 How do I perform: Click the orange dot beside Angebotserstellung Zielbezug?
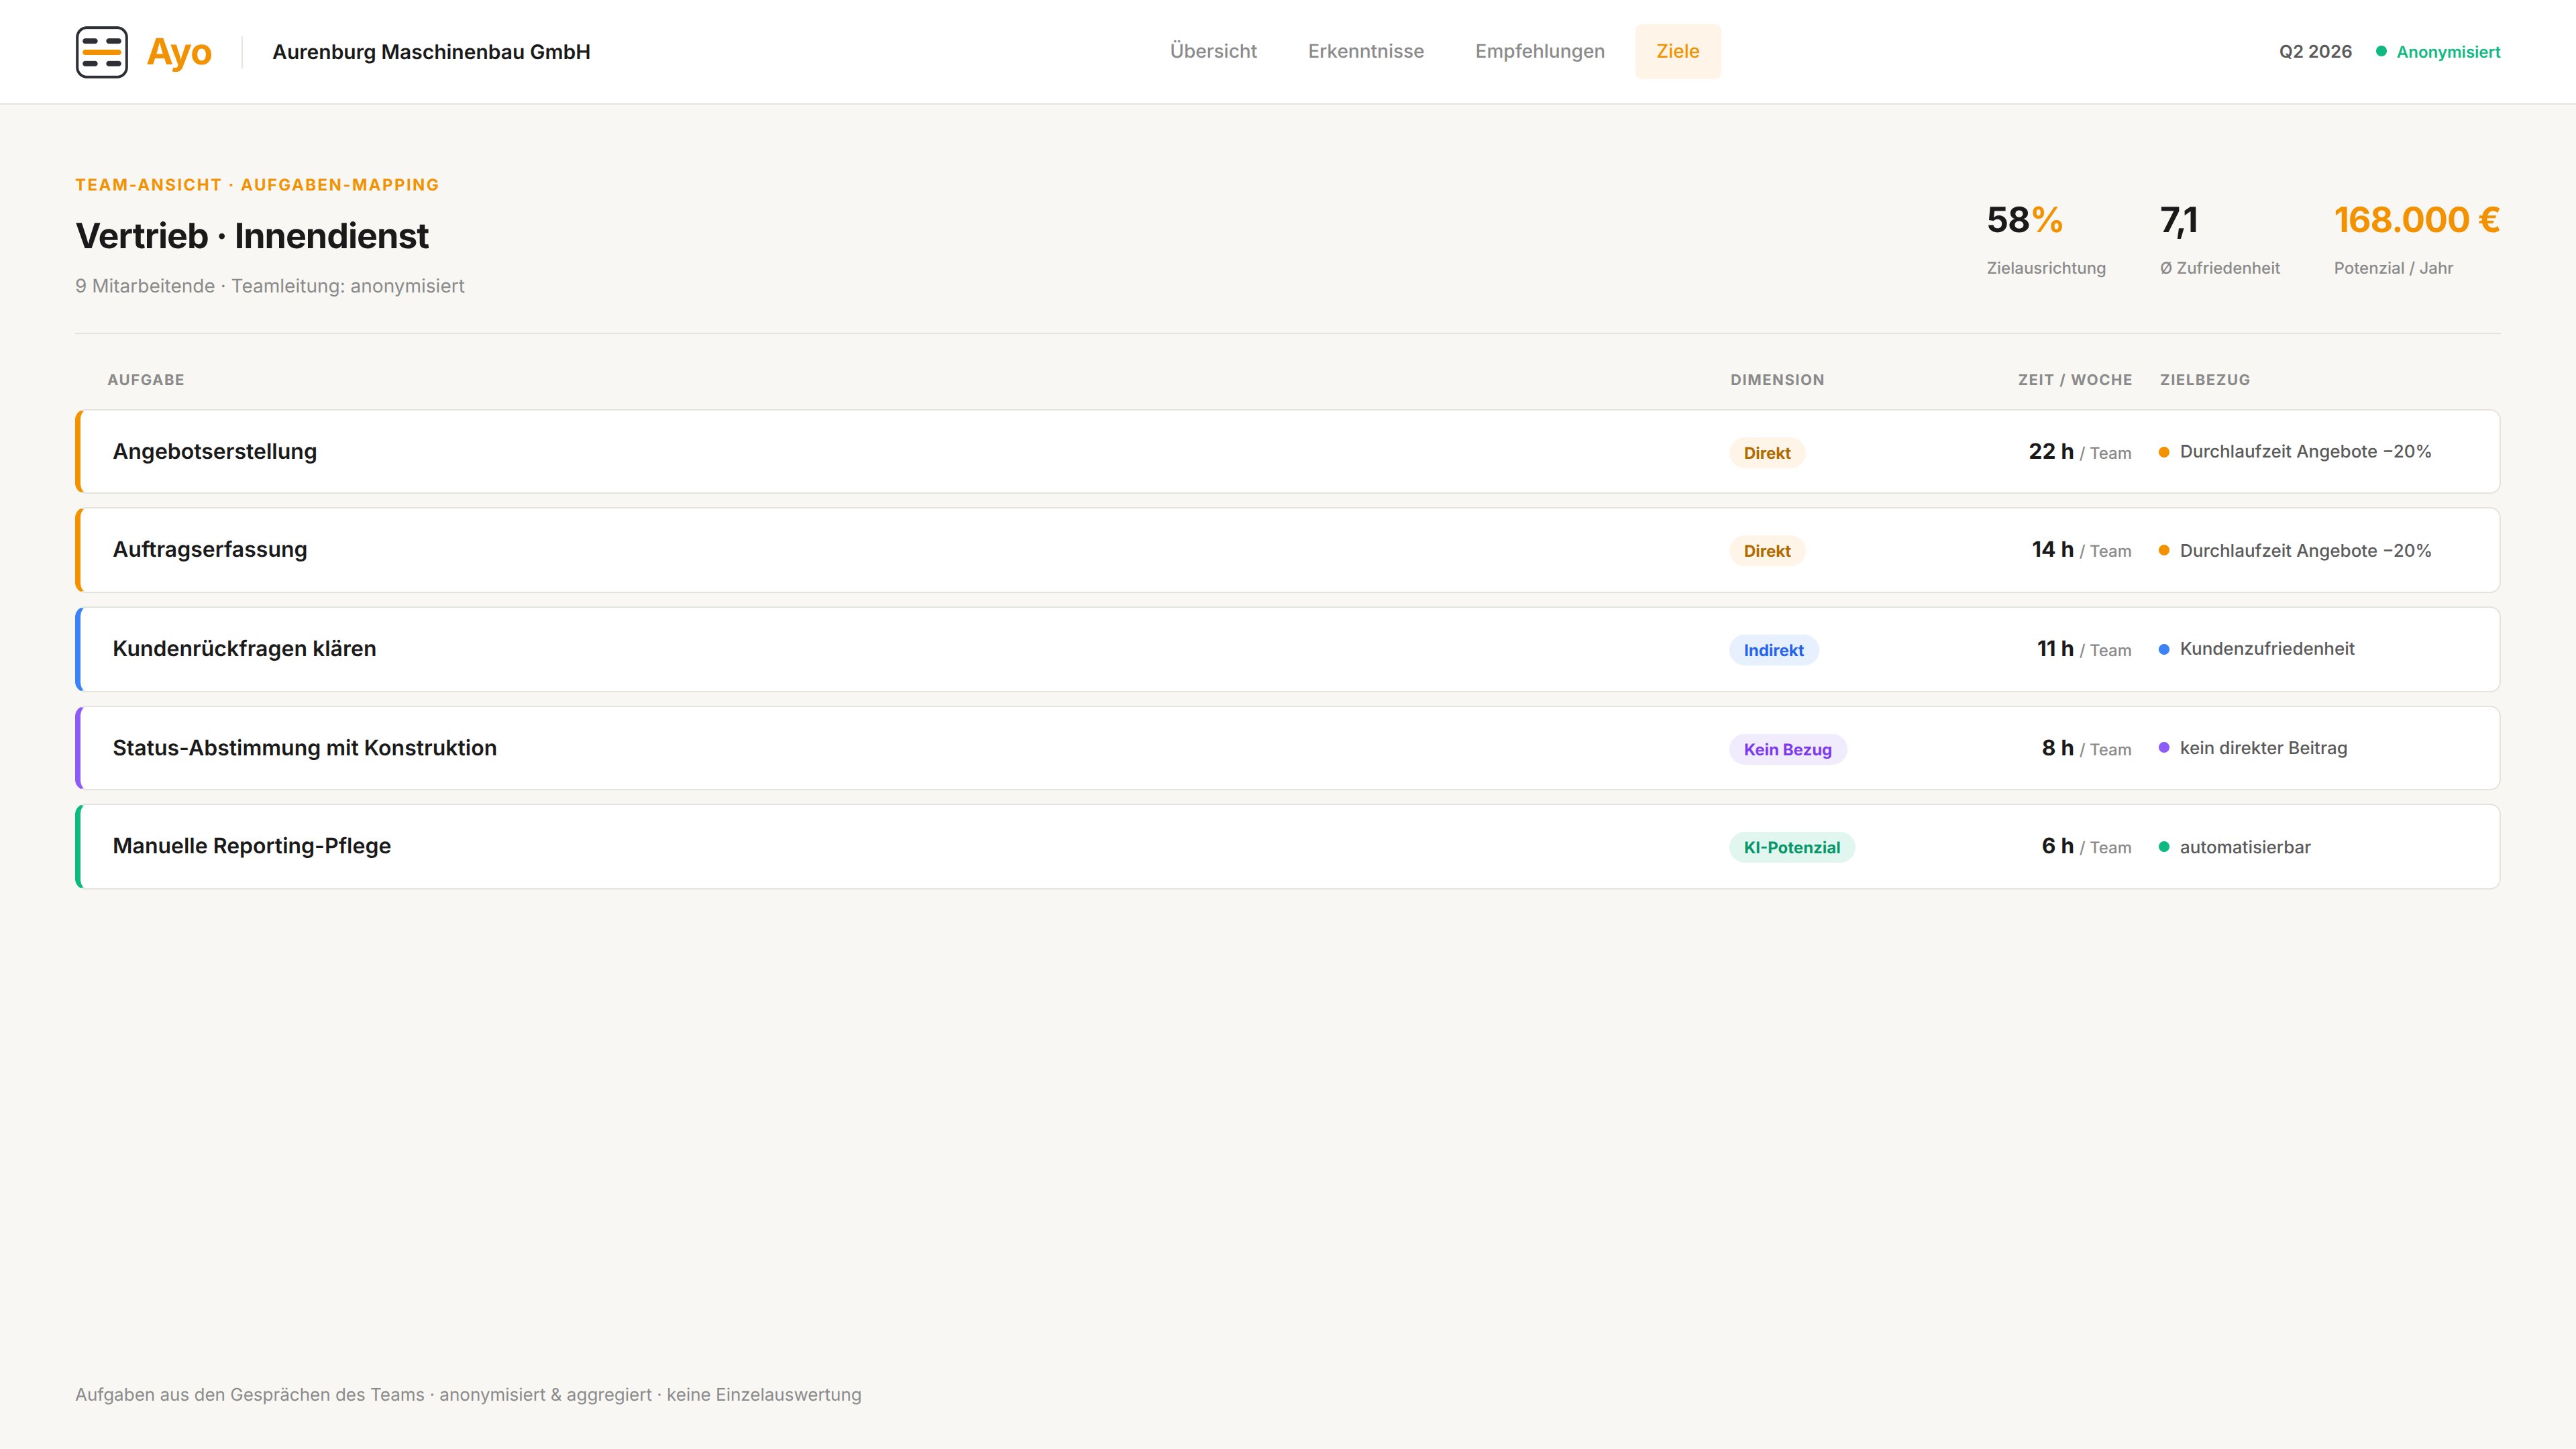tap(2164, 452)
